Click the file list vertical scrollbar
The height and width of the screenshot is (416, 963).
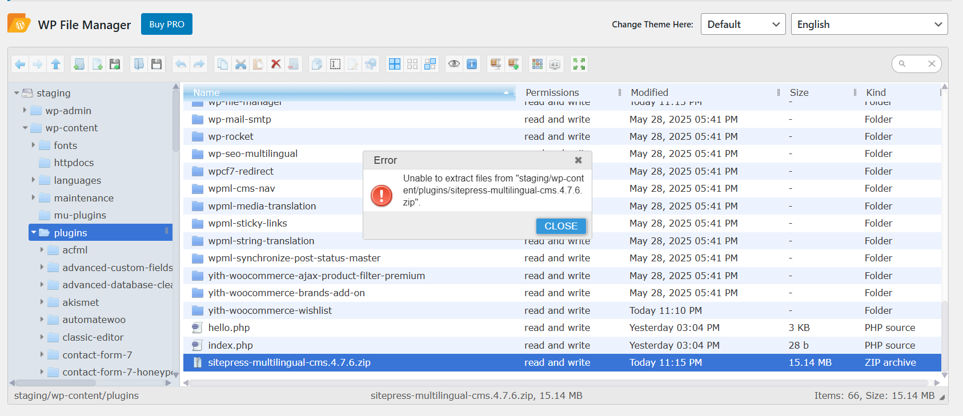click(x=945, y=337)
